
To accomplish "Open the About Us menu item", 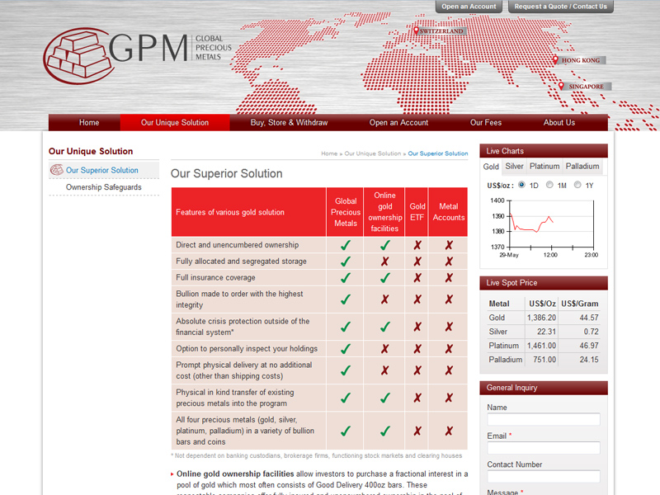I will tap(559, 122).
